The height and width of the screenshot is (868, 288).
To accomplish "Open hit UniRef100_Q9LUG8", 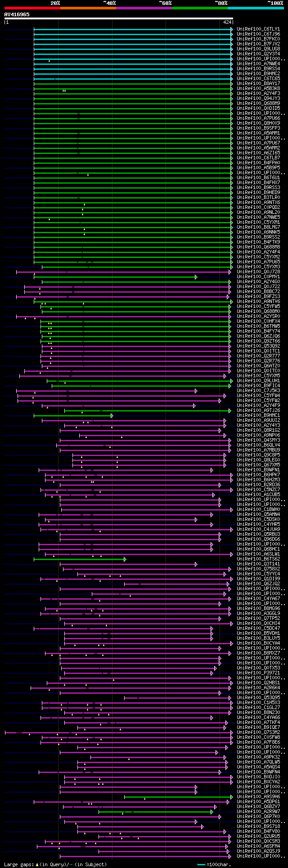I will tap(258, 49).
